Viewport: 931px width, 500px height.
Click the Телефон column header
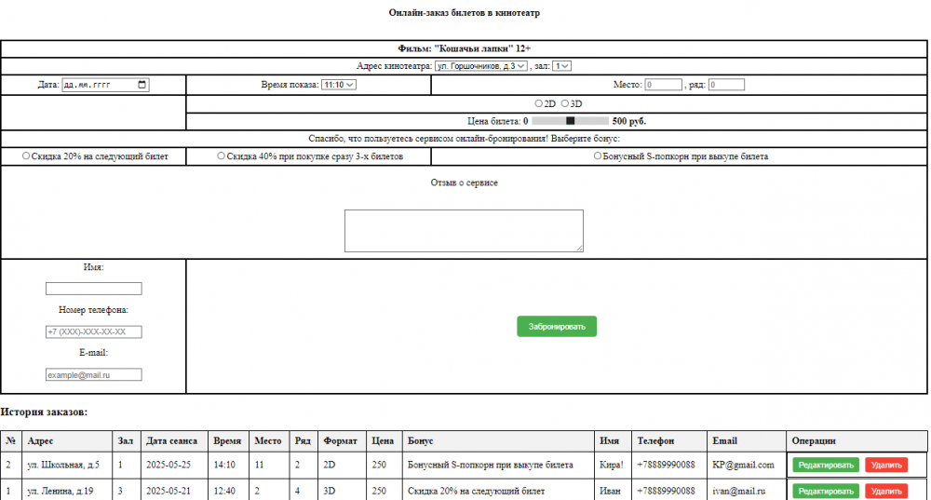click(x=669, y=440)
